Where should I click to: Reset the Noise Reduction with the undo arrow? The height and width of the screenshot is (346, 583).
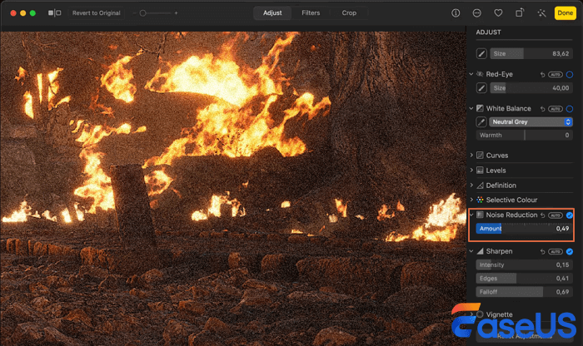pyautogui.click(x=542, y=215)
